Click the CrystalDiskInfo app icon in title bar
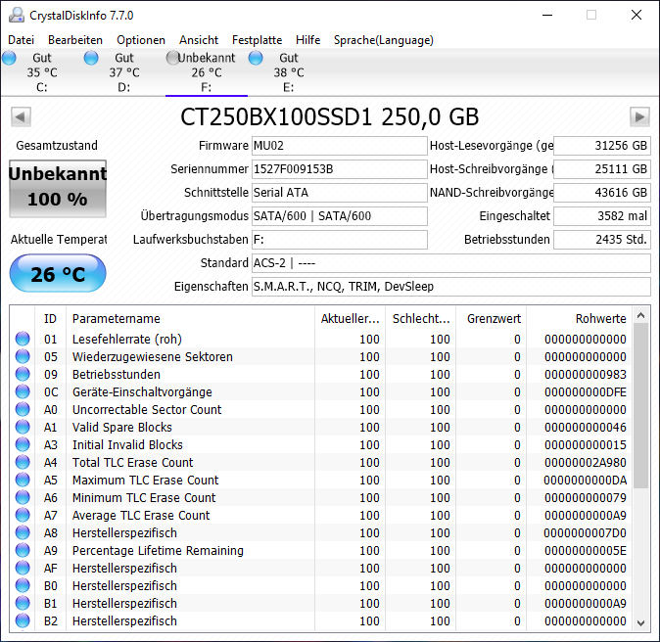Viewport: 660px width, 642px height. (17, 15)
